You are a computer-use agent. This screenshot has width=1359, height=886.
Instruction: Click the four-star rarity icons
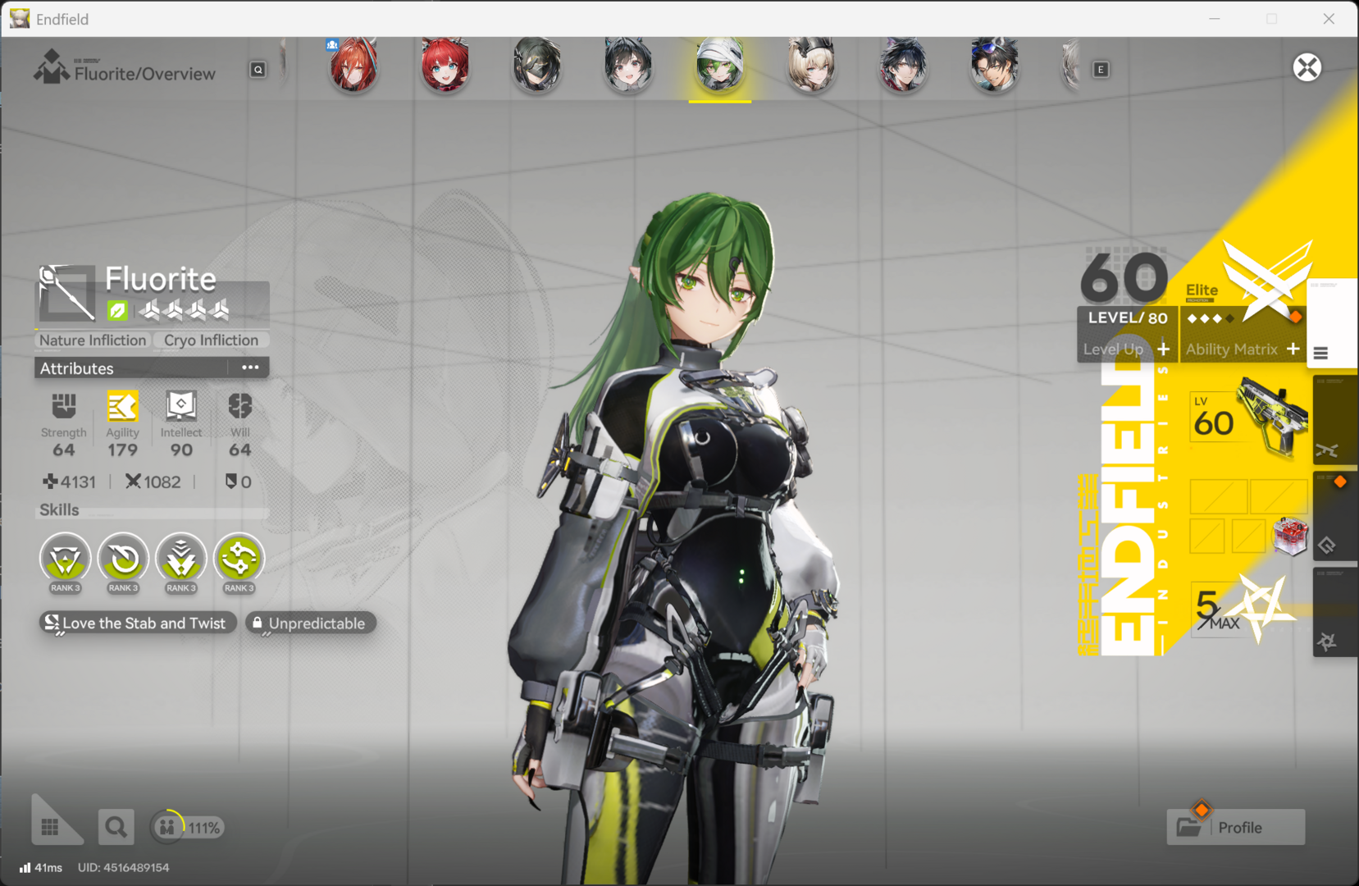(x=185, y=310)
